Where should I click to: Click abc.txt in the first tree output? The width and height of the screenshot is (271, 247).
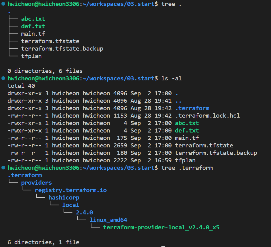pos(33,19)
